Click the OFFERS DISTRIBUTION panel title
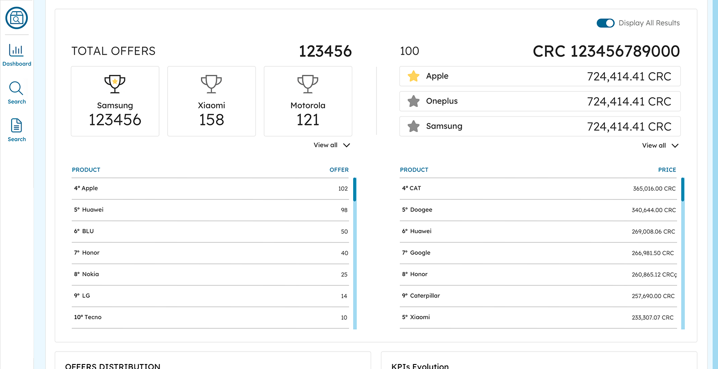Viewport: 718px width, 369px height. 113,366
